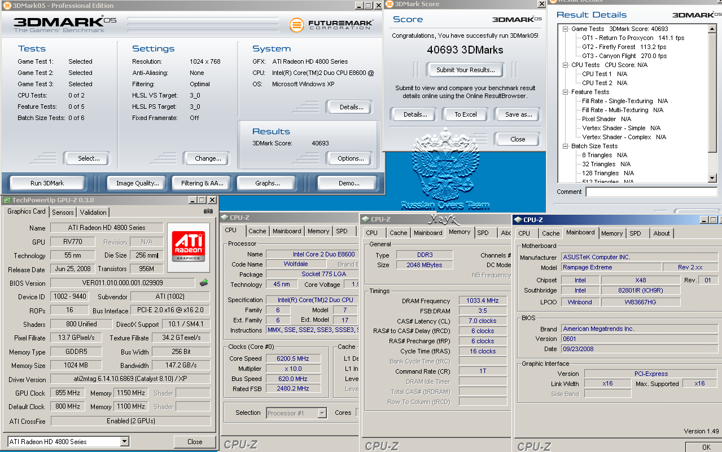Open the Image Quality dialog

click(137, 183)
